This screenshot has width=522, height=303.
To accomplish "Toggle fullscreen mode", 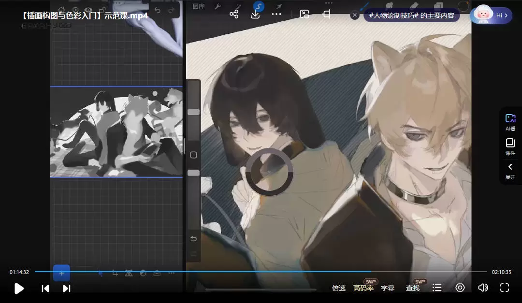I will tap(505, 288).
